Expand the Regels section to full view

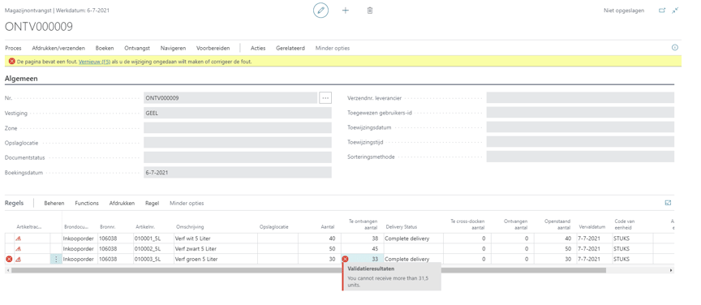pyautogui.click(x=668, y=203)
